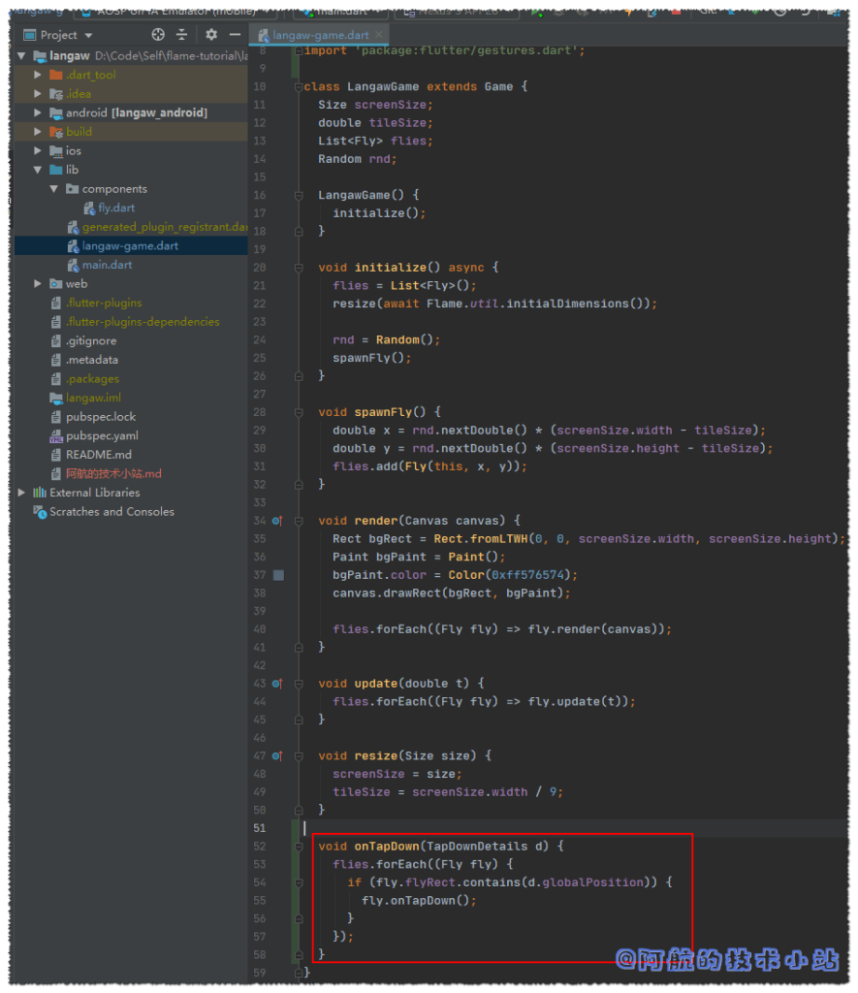Expand External Libraries node
The image size is (858, 993).
tap(21, 493)
